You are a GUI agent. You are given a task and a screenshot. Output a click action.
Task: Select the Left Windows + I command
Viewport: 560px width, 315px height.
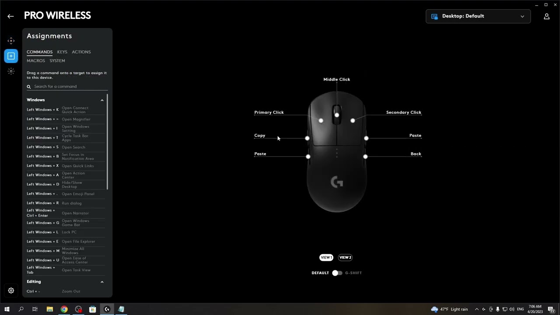coord(66,129)
